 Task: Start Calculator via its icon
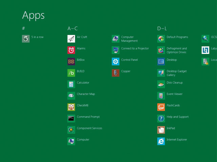tap(71, 84)
